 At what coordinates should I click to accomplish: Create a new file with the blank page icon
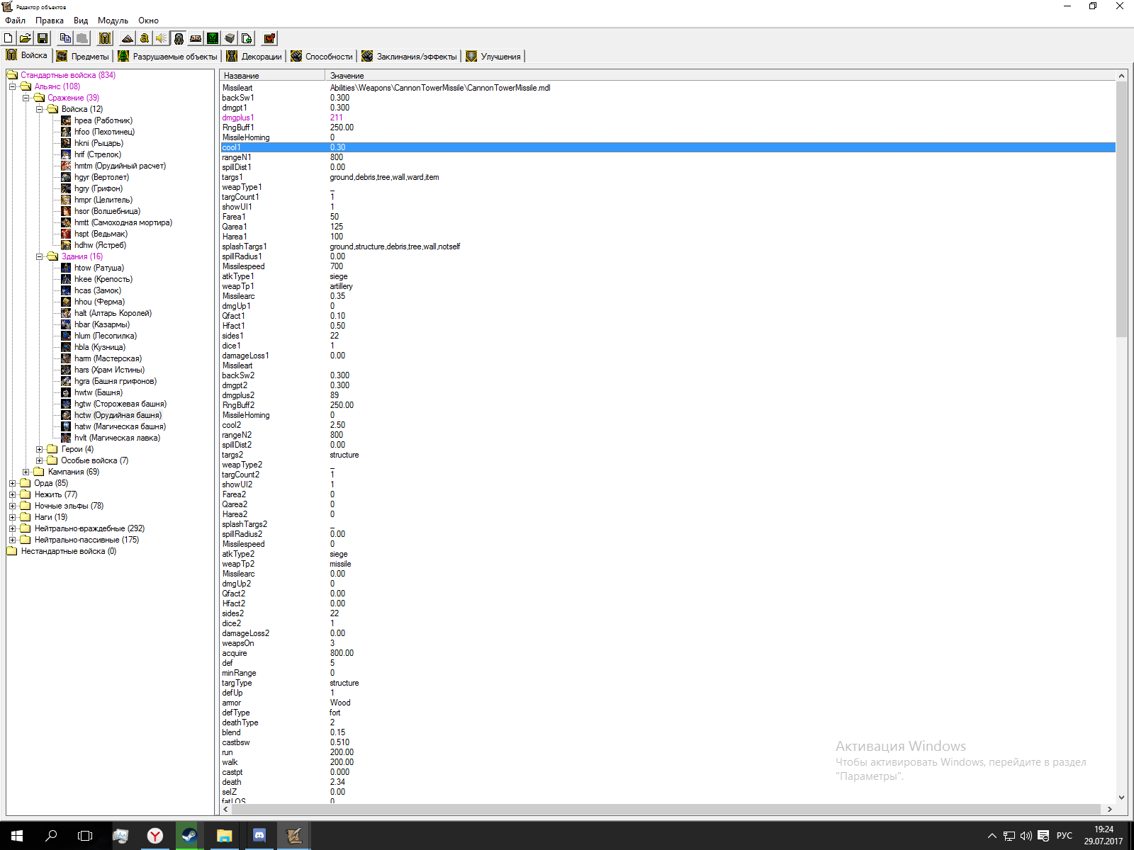coord(9,38)
